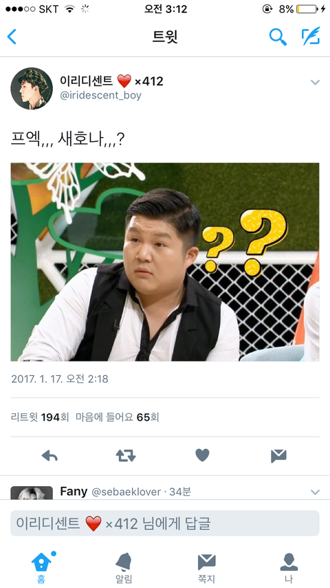
Task: Open the tweet's attached image
Action: point(165,262)
